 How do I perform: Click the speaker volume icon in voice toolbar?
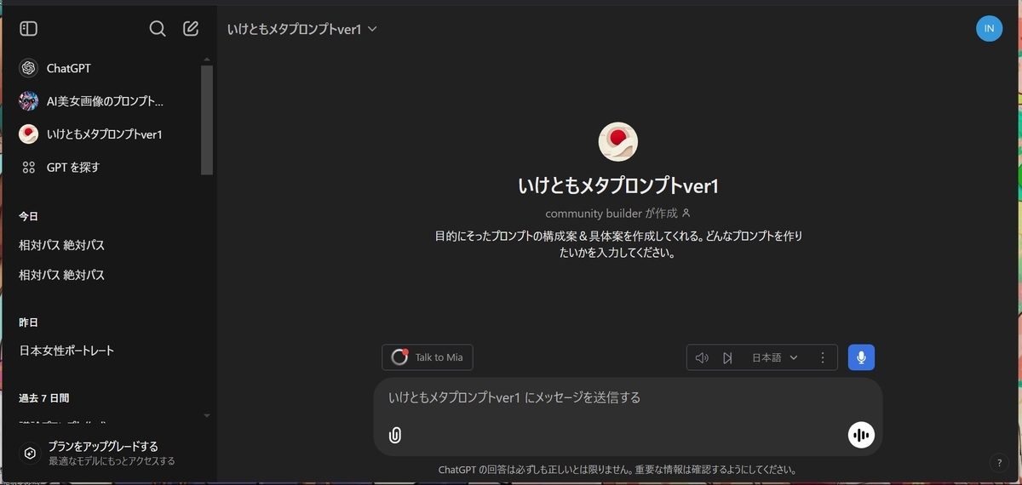point(702,358)
